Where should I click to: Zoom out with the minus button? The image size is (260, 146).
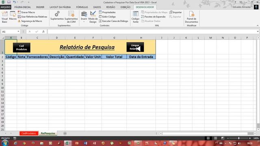tap(228, 138)
